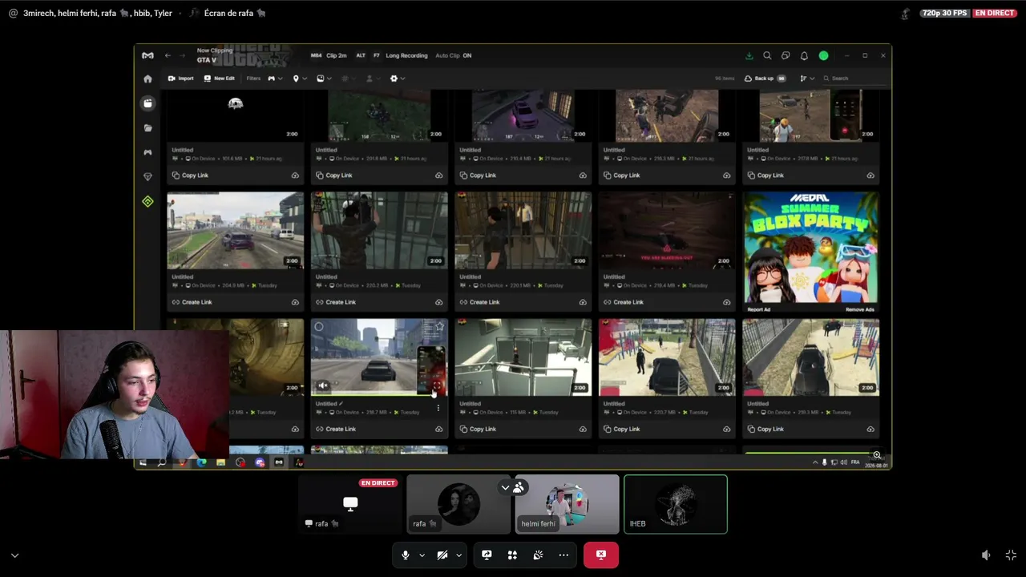Adjust Discord stream volume speaker icon
Viewport: 1026px width, 577px height.
[986, 555]
